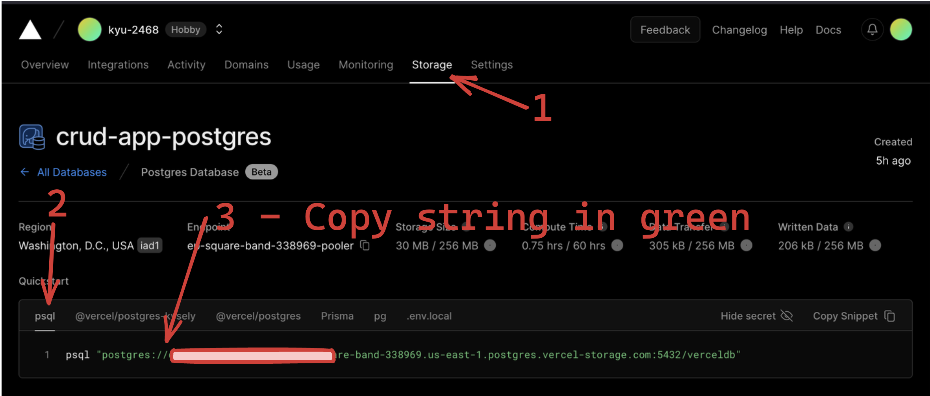Copy the endpoint with the copy icon
The image size is (930, 396).
click(x=365, y=245)
